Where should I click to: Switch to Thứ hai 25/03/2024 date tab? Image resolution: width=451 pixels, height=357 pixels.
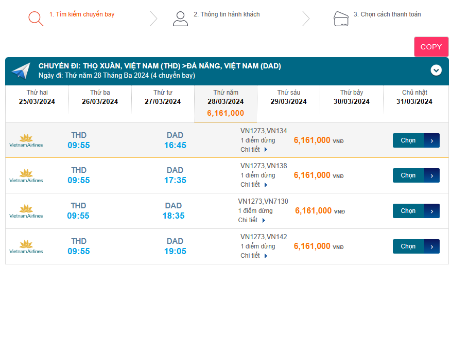pyautogui.click(x=37, y=97)
